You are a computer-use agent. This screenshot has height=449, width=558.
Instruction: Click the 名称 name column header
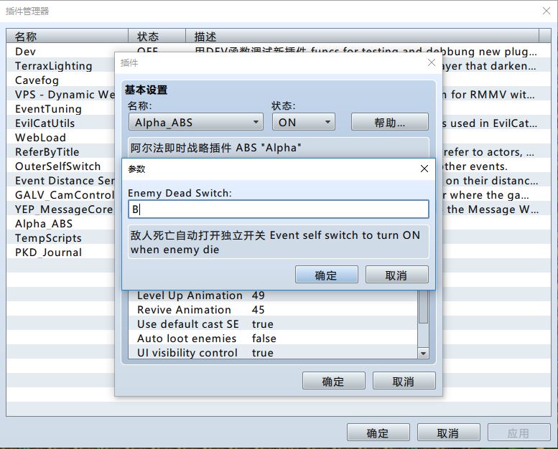click(68, 36)
